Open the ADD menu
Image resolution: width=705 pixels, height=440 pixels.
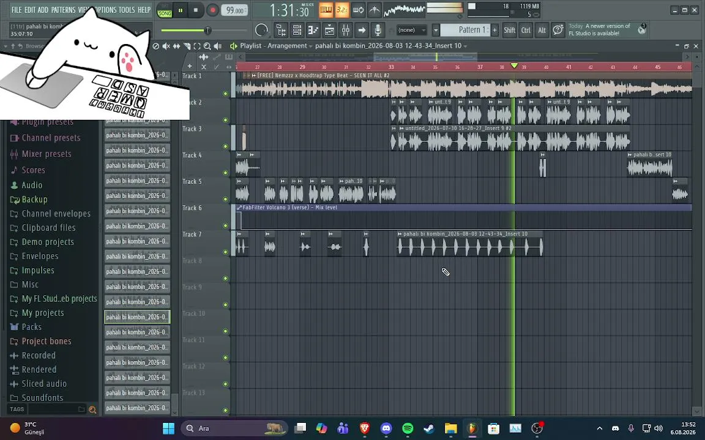point(43,10)
